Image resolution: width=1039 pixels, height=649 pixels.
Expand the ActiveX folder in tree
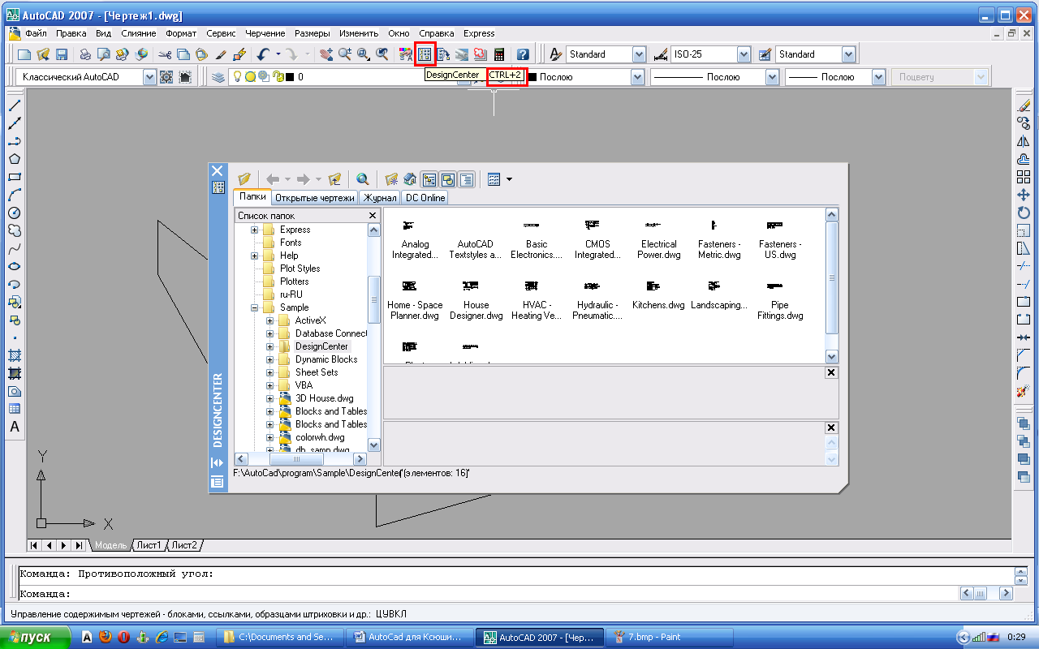[x=270, y=320]
